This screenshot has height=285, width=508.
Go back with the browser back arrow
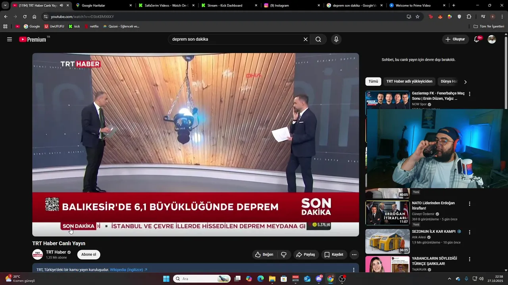pyautogui.click(x=6, y=17)
